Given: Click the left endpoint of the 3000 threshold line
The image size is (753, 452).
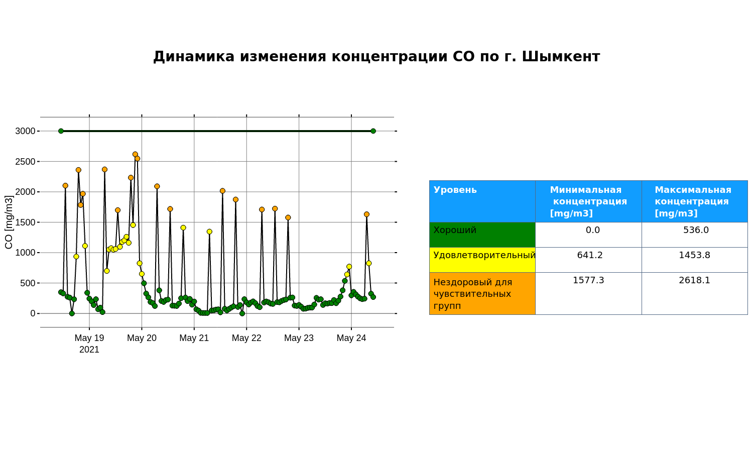Looking at the screenshot, I should [61, 131].
